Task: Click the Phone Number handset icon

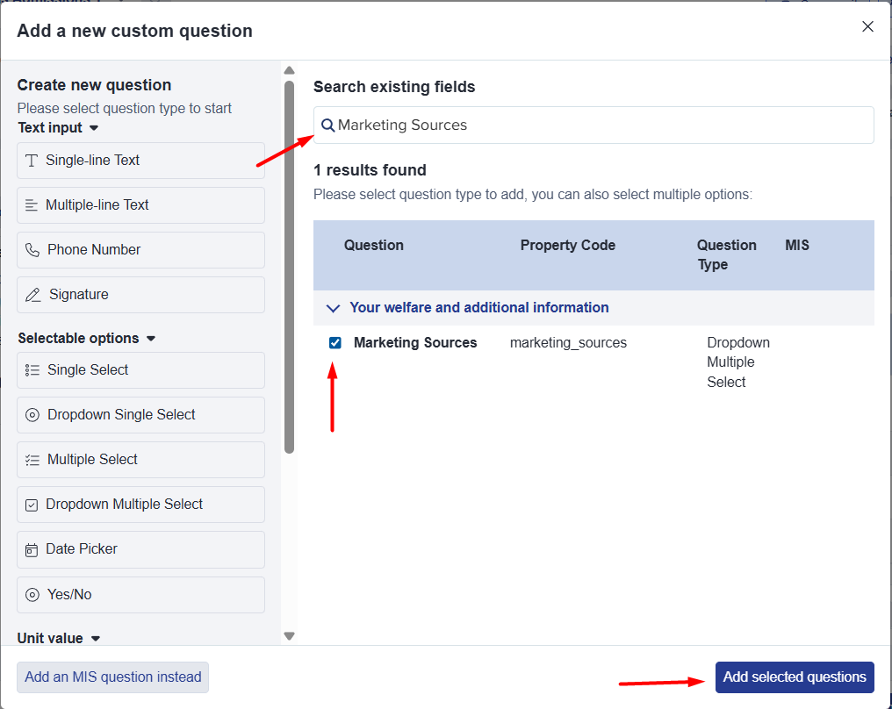Action: click(32, 250)
